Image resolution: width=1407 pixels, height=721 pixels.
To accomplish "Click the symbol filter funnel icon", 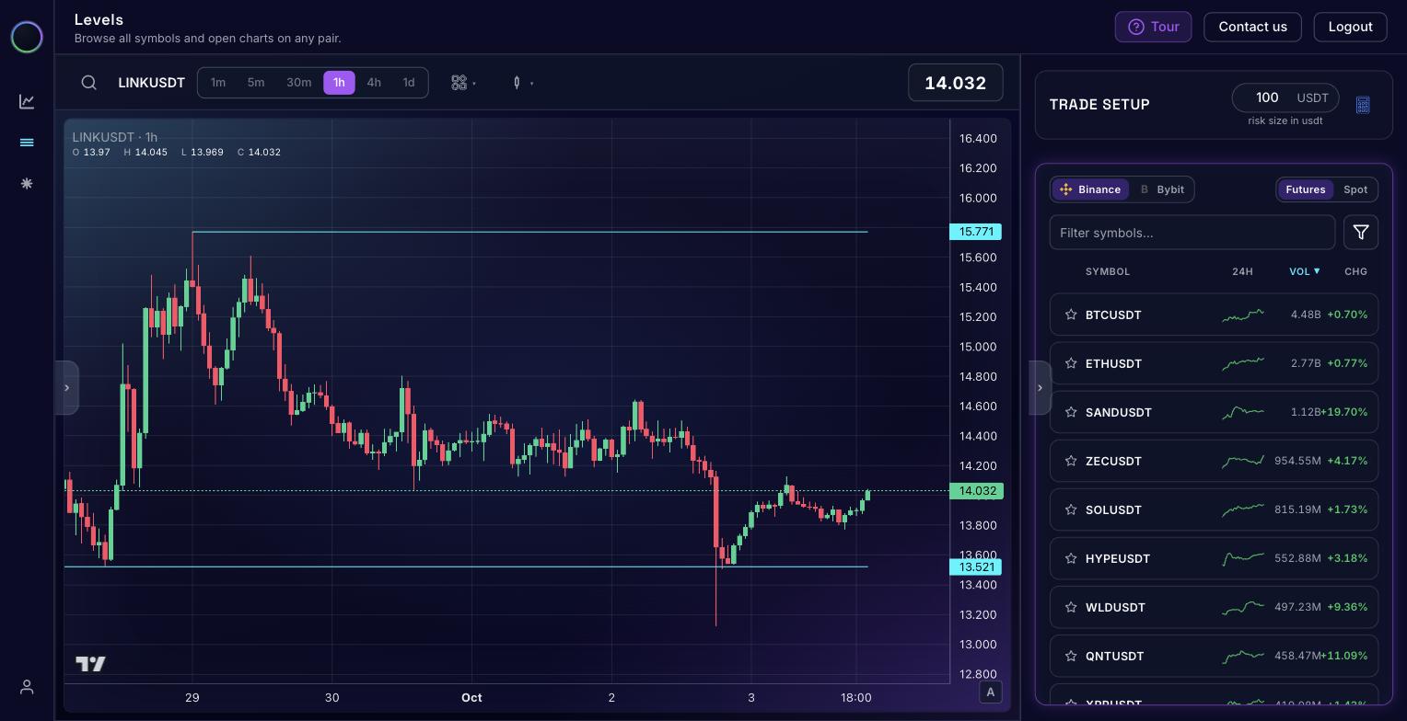I will tap(1361, 233).
